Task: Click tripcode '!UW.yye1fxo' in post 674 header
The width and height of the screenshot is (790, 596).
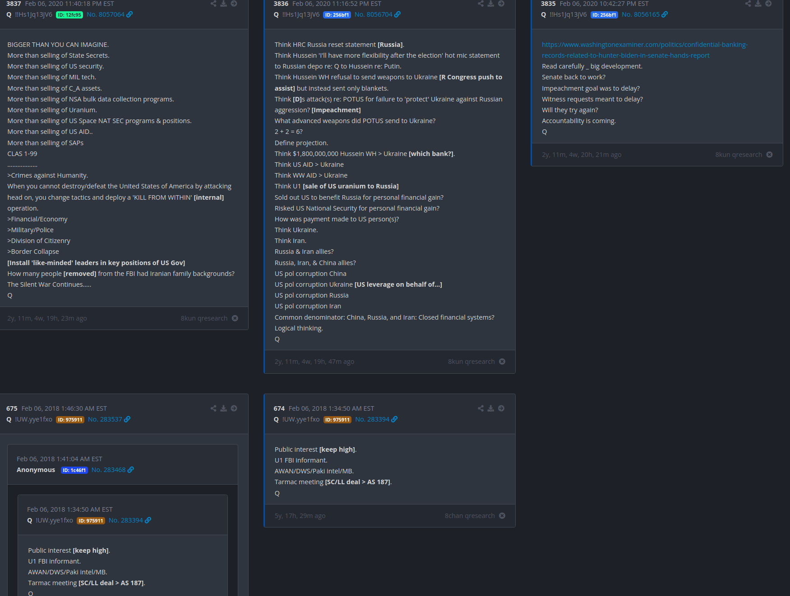Action: tap(301, 419)
